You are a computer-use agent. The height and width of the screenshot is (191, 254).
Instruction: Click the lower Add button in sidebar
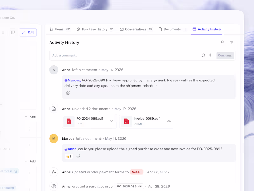click(x=30, y=161)
